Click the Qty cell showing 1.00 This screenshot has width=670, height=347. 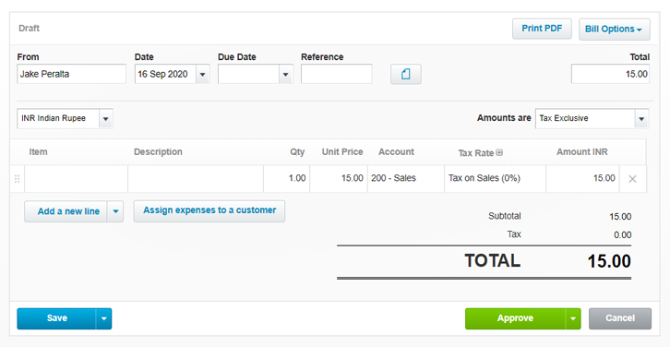pyautogui.click(x=287, y=179)
